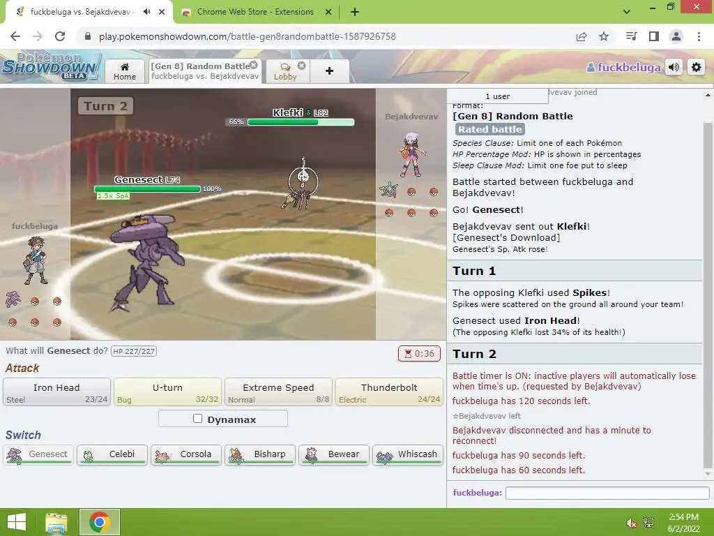The width and height of the screenshot is (714, 536).
Task: Toggle the Chrome side panel
Action: (x=654, y=36)
